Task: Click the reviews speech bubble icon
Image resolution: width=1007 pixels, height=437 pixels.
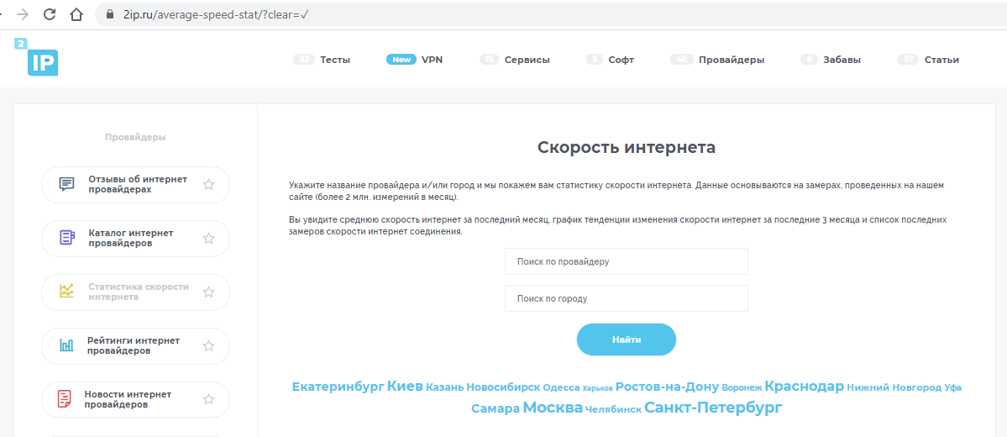Action: 67,184
